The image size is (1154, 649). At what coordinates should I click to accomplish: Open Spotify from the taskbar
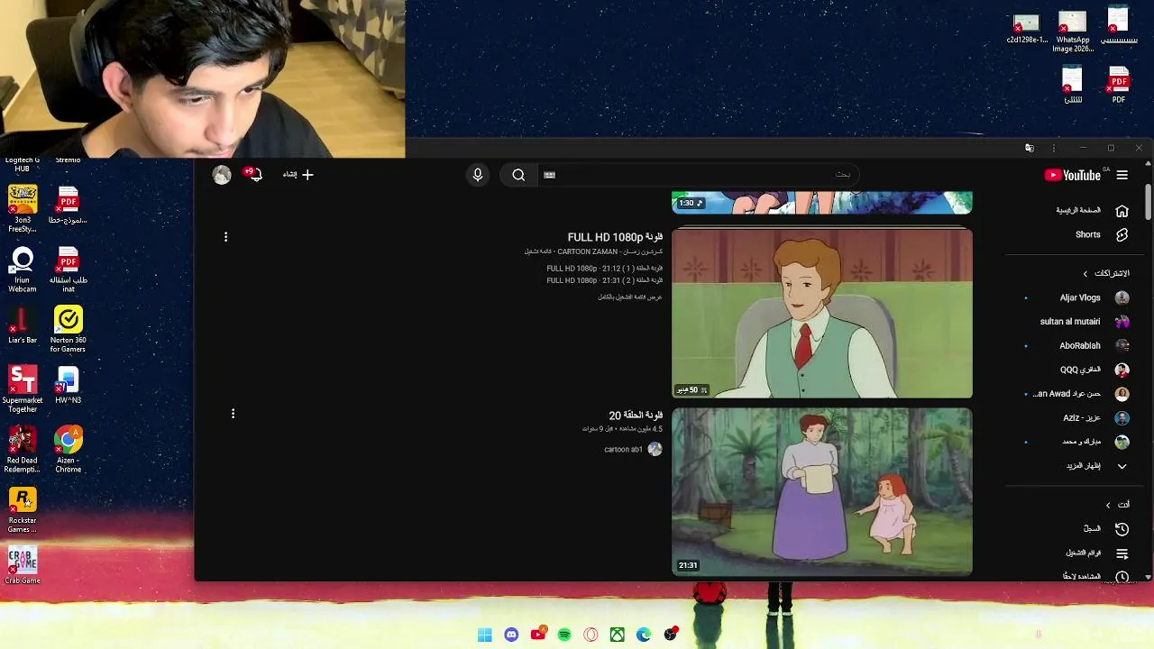(x=564, y=635)
